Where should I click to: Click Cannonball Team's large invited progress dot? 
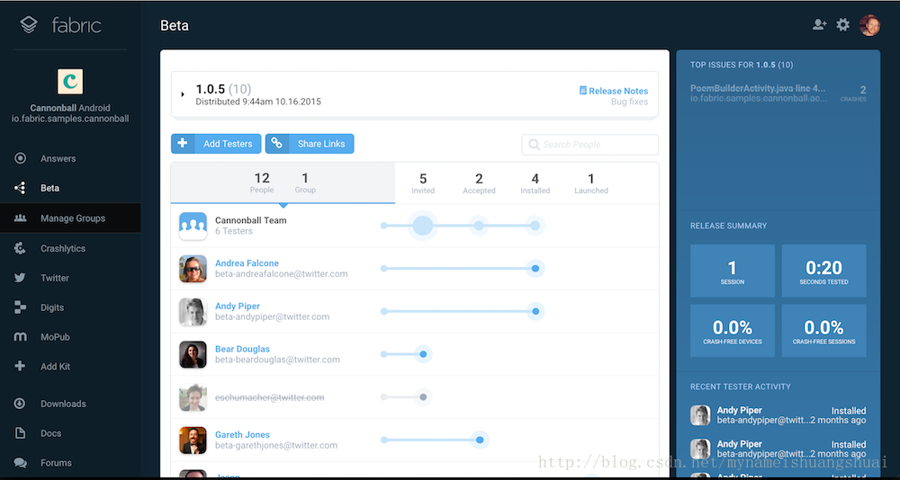click(x=423, y=226)
